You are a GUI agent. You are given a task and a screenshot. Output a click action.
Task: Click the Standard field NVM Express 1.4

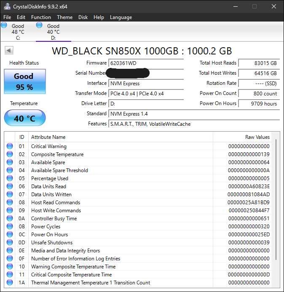194,114
